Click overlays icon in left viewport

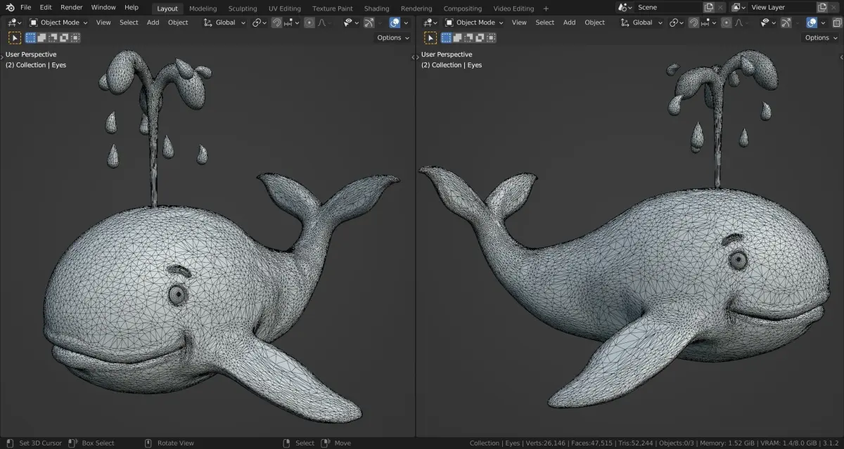point(395,22)
